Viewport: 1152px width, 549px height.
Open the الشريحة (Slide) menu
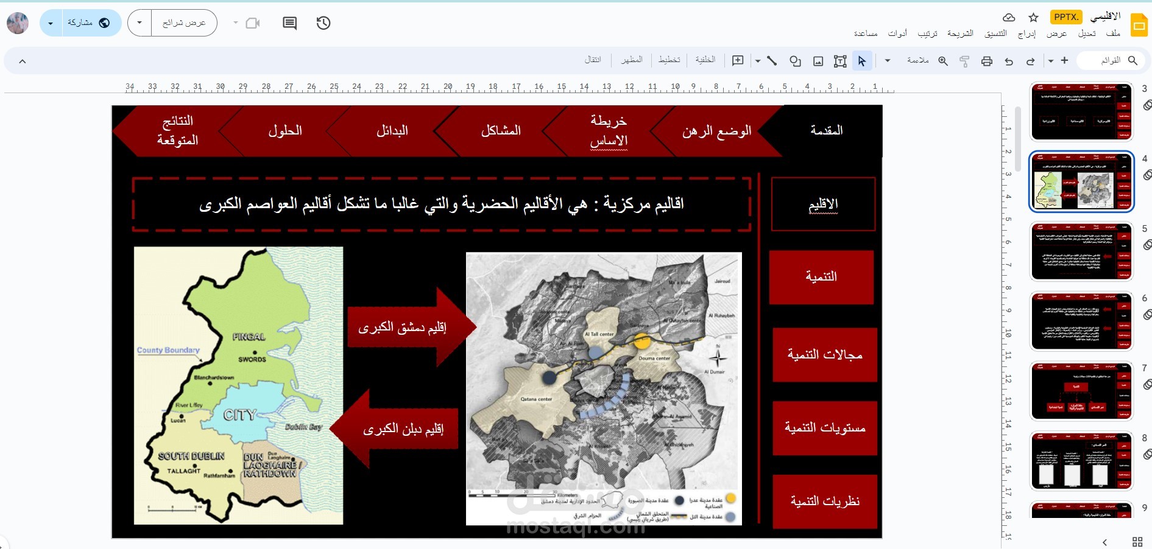pyautogui.click(x=961, y=33)
